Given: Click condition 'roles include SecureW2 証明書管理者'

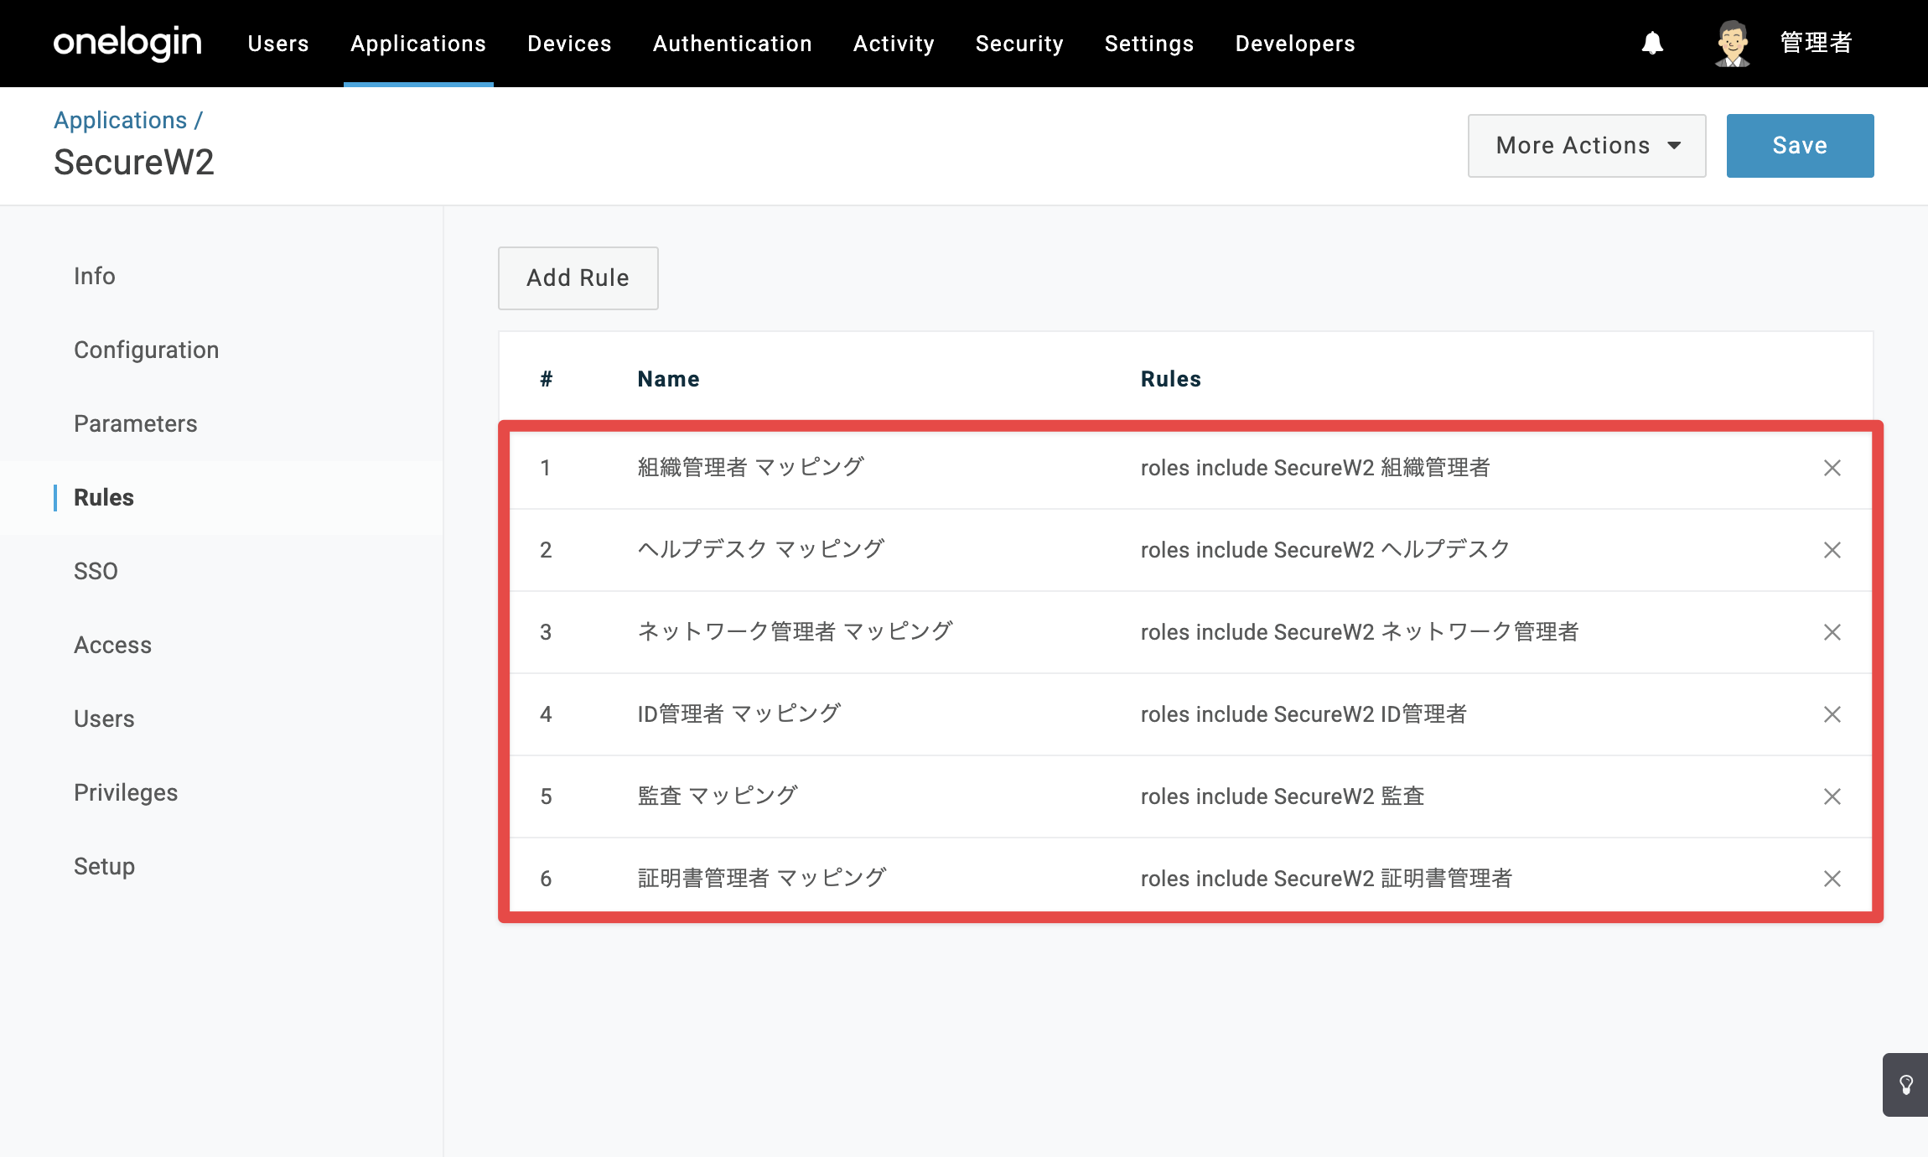Looking at the screenshot, I should point(1326,879).
